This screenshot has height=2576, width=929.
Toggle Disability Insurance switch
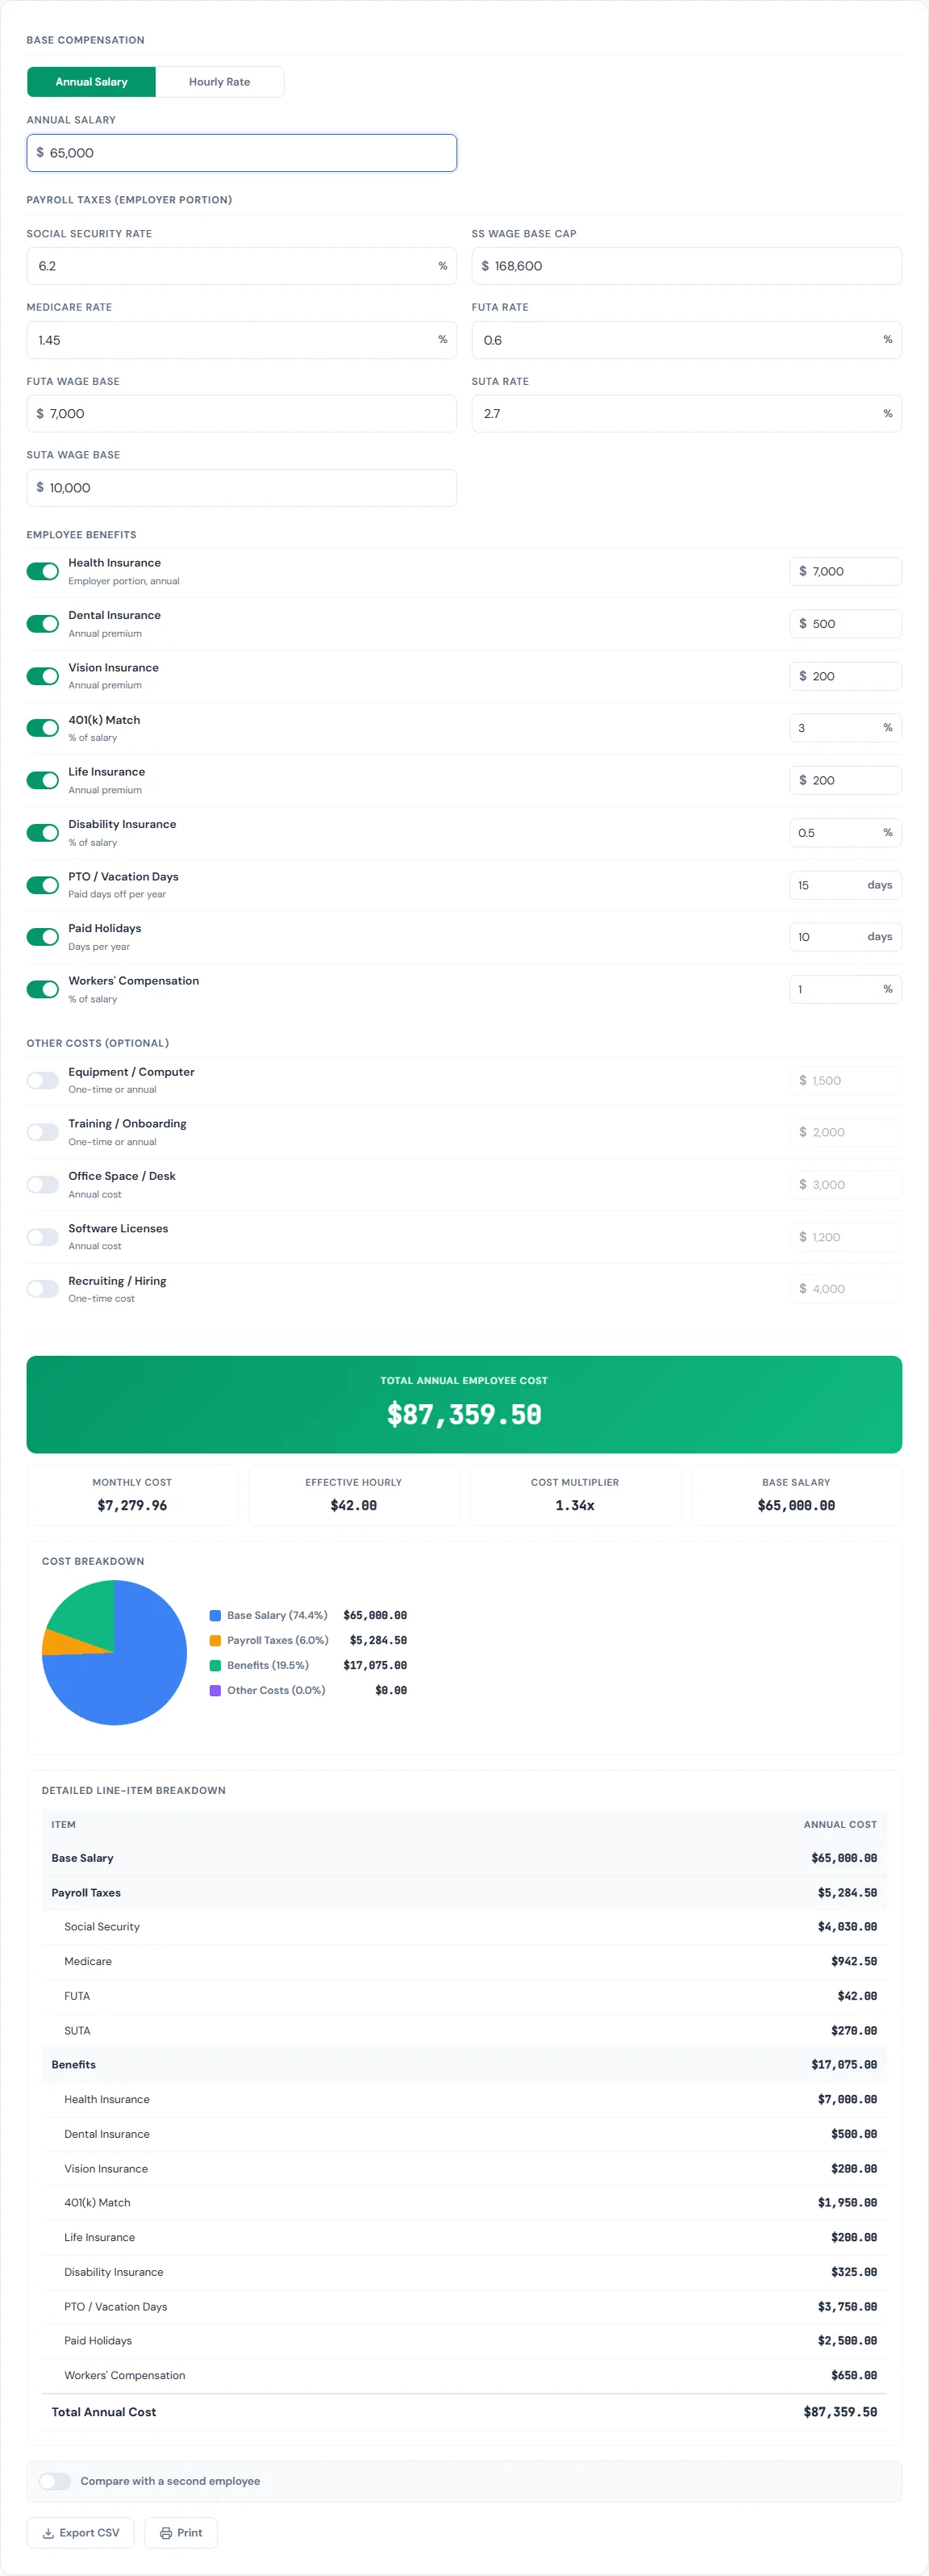tap(43, 833)
